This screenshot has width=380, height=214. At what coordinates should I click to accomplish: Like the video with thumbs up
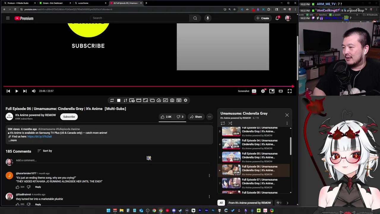166,117
